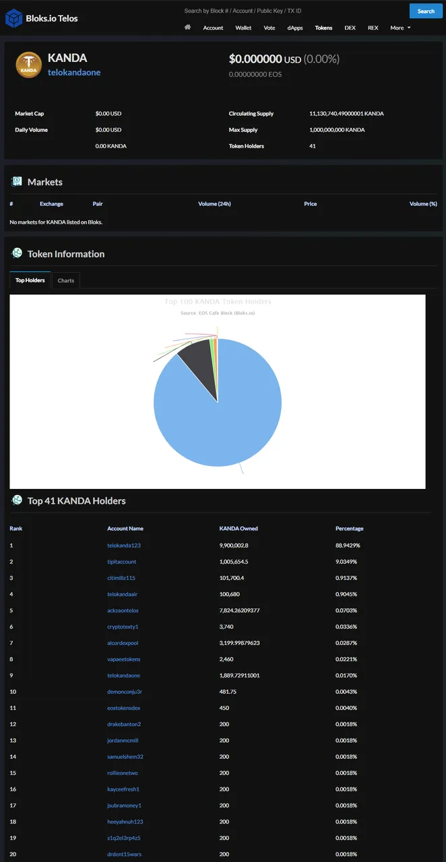Click the No markets for KANDA message
This screenshot has width=446, height=862.
click(x=56, y=222)
